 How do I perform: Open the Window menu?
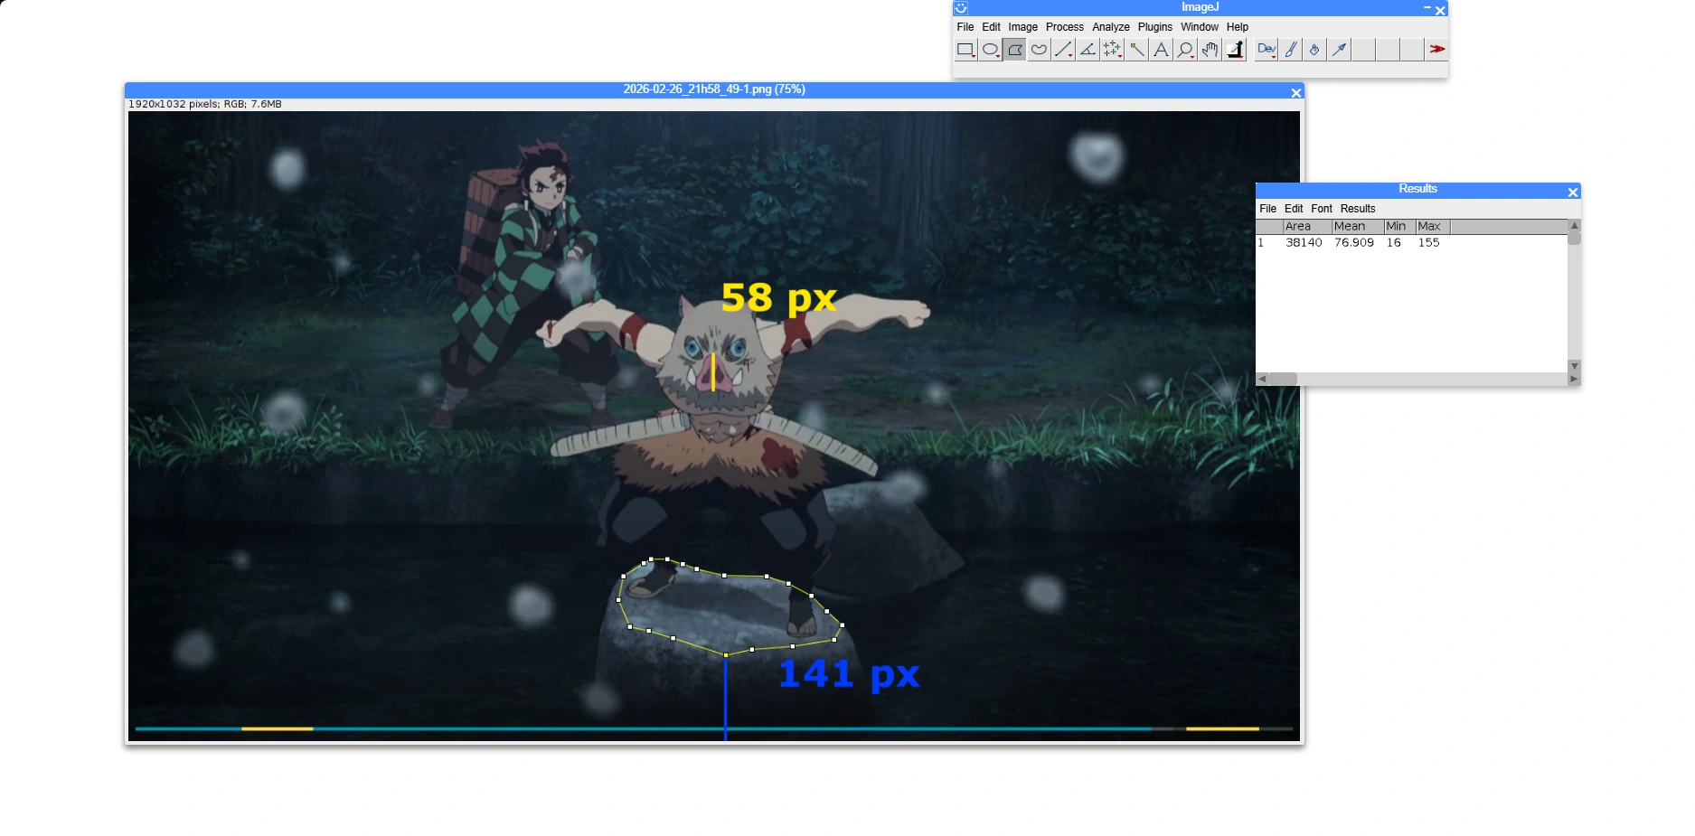click(1200, 27)
